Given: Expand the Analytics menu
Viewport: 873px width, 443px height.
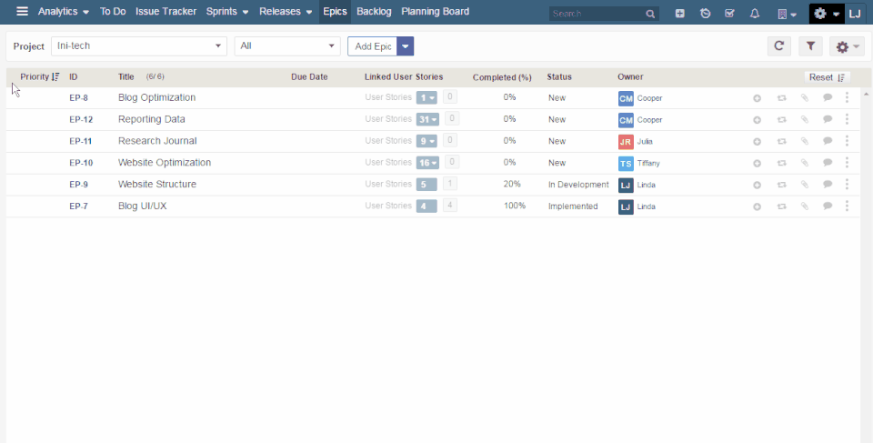Looking at the screenshot, I should pyautogui.click(x=64, y=12).
